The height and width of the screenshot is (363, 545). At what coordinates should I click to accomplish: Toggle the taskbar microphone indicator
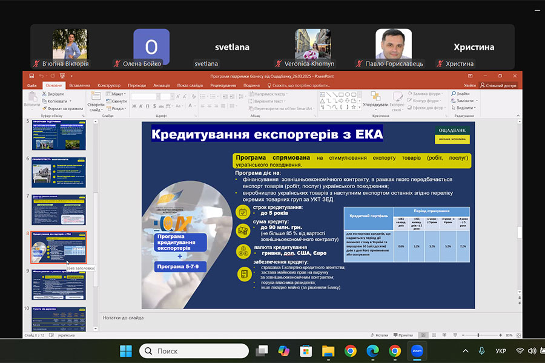[x=481, y=351]
